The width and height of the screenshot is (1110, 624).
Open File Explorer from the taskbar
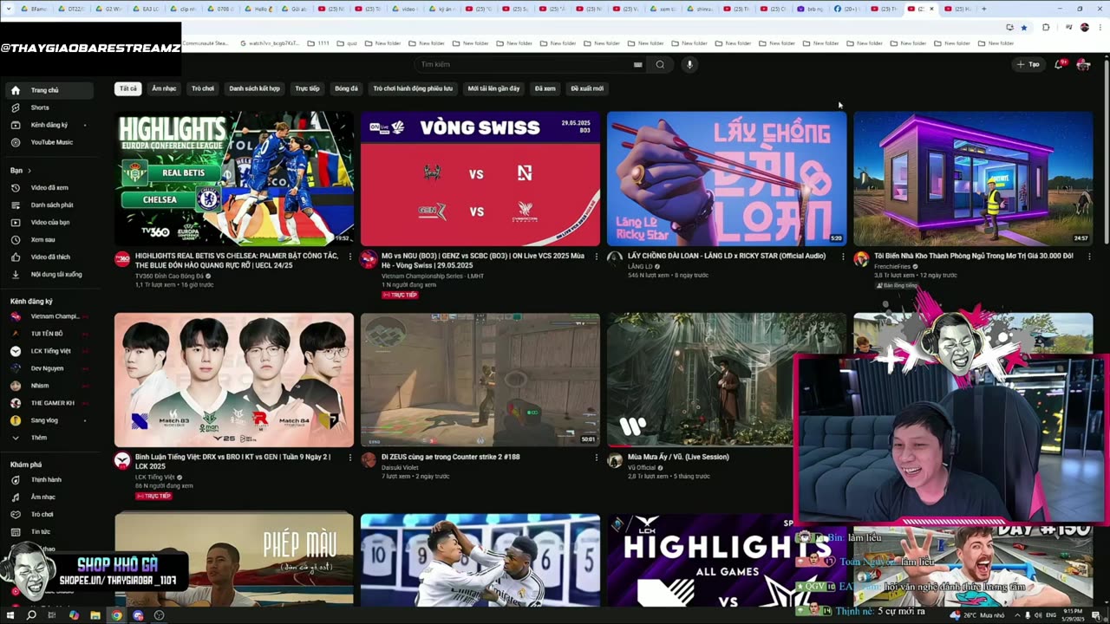tap(95, 615)
